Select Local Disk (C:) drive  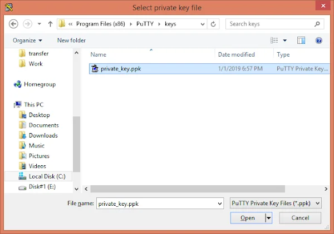[x=38, y=176]
